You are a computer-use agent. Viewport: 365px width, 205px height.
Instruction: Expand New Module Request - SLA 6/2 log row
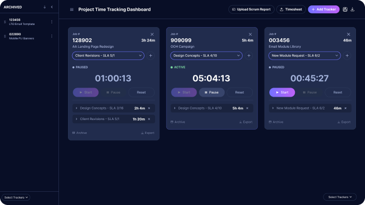click(273, 108)
